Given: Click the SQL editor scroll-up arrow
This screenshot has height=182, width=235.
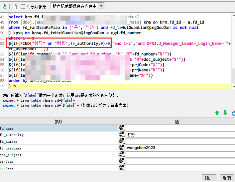Looking at the screenshot, I should tap(233, 15).
